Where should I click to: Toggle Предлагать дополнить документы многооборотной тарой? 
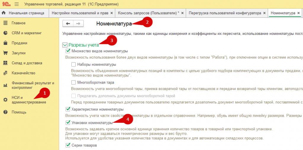(x=73, y=96)
